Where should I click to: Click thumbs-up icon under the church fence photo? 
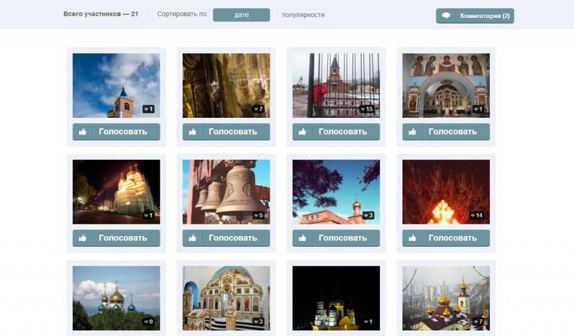(302, 132)
